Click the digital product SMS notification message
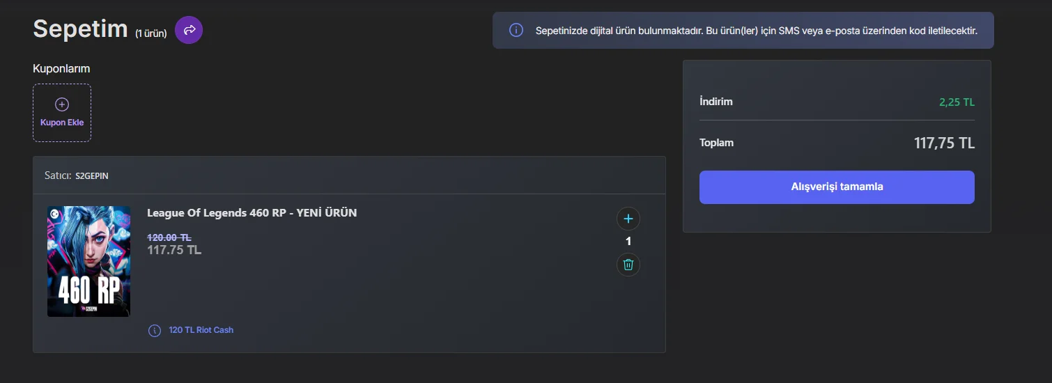This screenshot has width=1052, height=383. click(x=756, y=31)
